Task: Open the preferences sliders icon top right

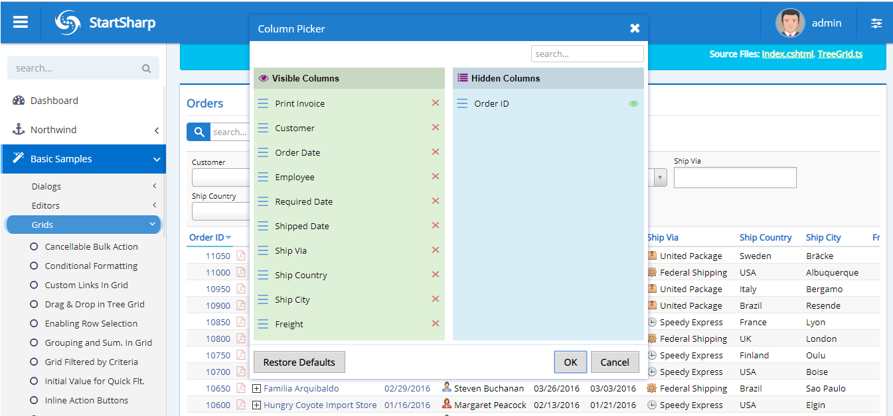Action: pyautogui.click(x=876, y=23)
